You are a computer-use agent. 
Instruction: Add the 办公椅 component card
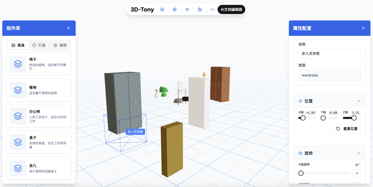click(x=39, y=116)
